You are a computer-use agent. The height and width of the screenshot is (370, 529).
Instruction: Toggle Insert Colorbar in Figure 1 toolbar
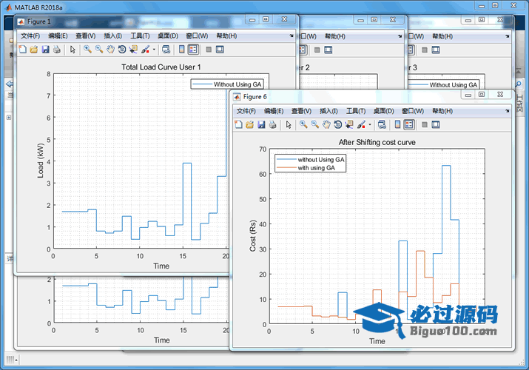pos(181,50)
